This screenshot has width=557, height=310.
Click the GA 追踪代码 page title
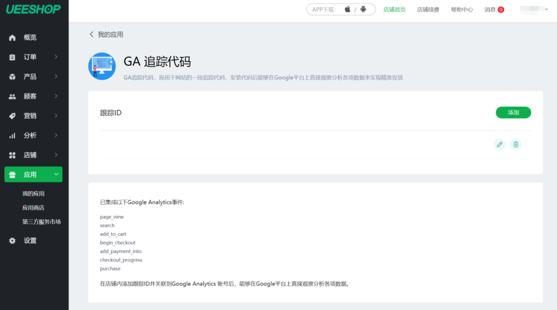click(157, 62)
